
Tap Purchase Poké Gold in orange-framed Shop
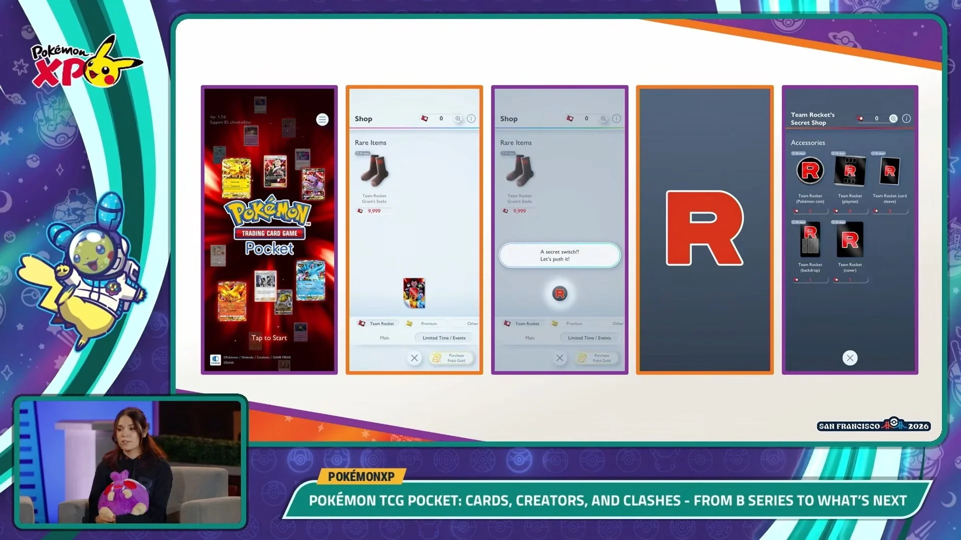coord(451,358)
